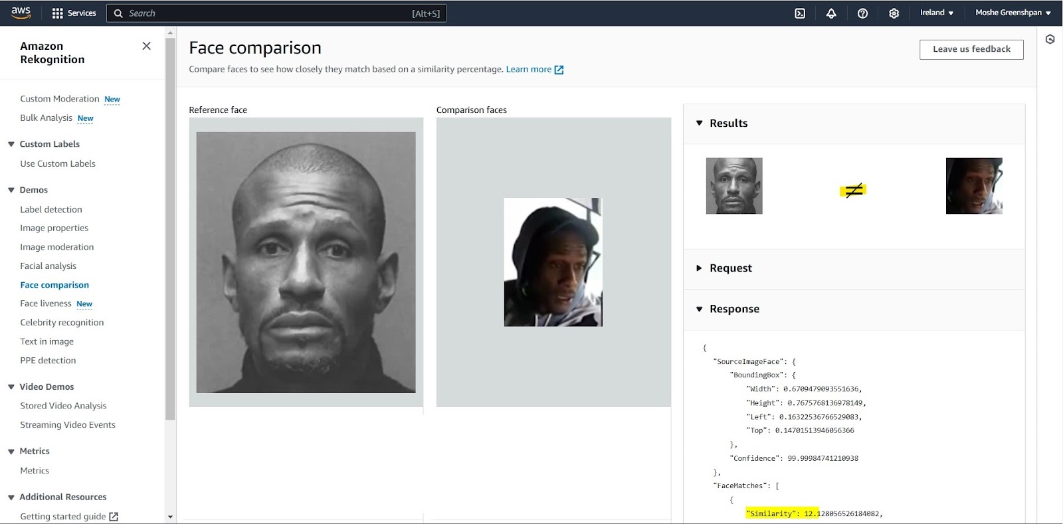1063x524 pixels.
Task: Collapse the Demos section
Action: 11,190
